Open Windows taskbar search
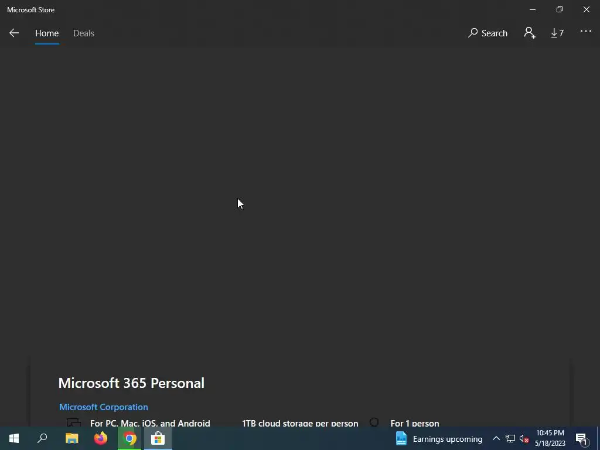This screenshot has height=450, width=600. (42, 438)
